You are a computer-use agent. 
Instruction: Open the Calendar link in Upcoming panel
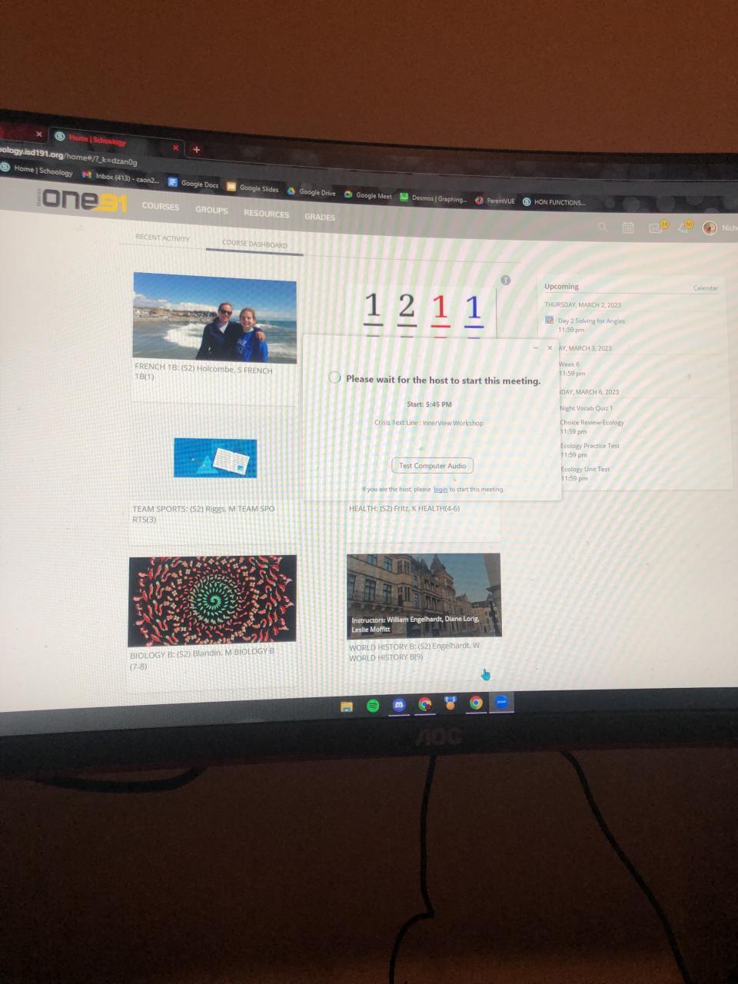706,288
